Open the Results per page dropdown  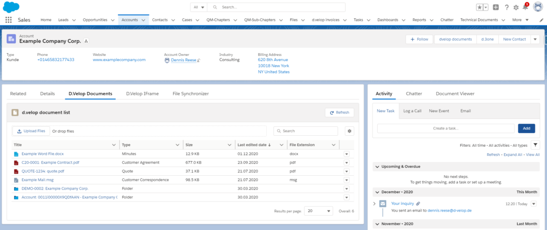tap(319, 211)
